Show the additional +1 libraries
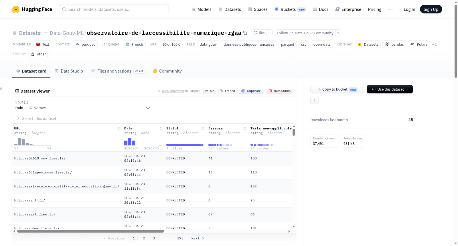 tap(434, 44)
